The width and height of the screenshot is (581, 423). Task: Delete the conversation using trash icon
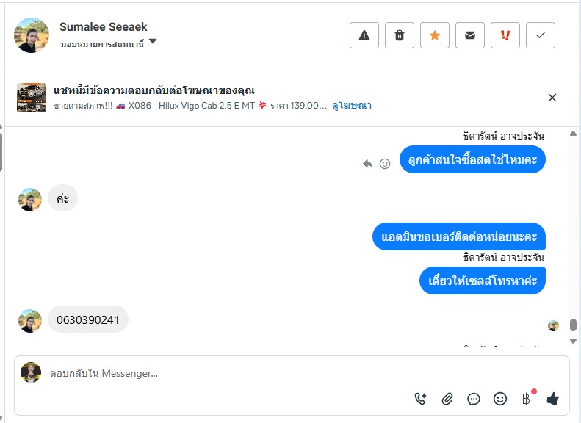click(x=400, y=35)
